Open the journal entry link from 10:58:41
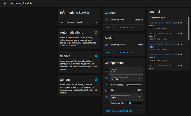 pyautogui.click(x=163, y=55)
